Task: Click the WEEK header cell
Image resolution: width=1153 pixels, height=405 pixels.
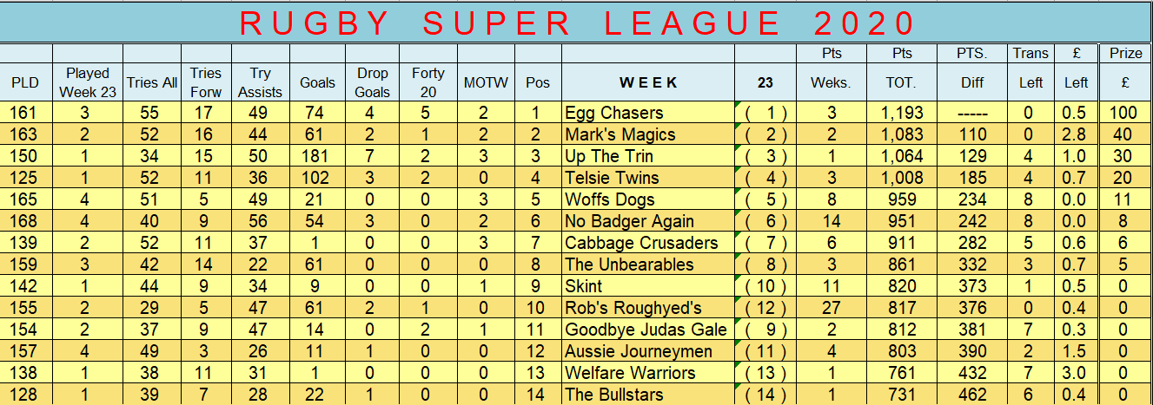Action: (648, 83)
